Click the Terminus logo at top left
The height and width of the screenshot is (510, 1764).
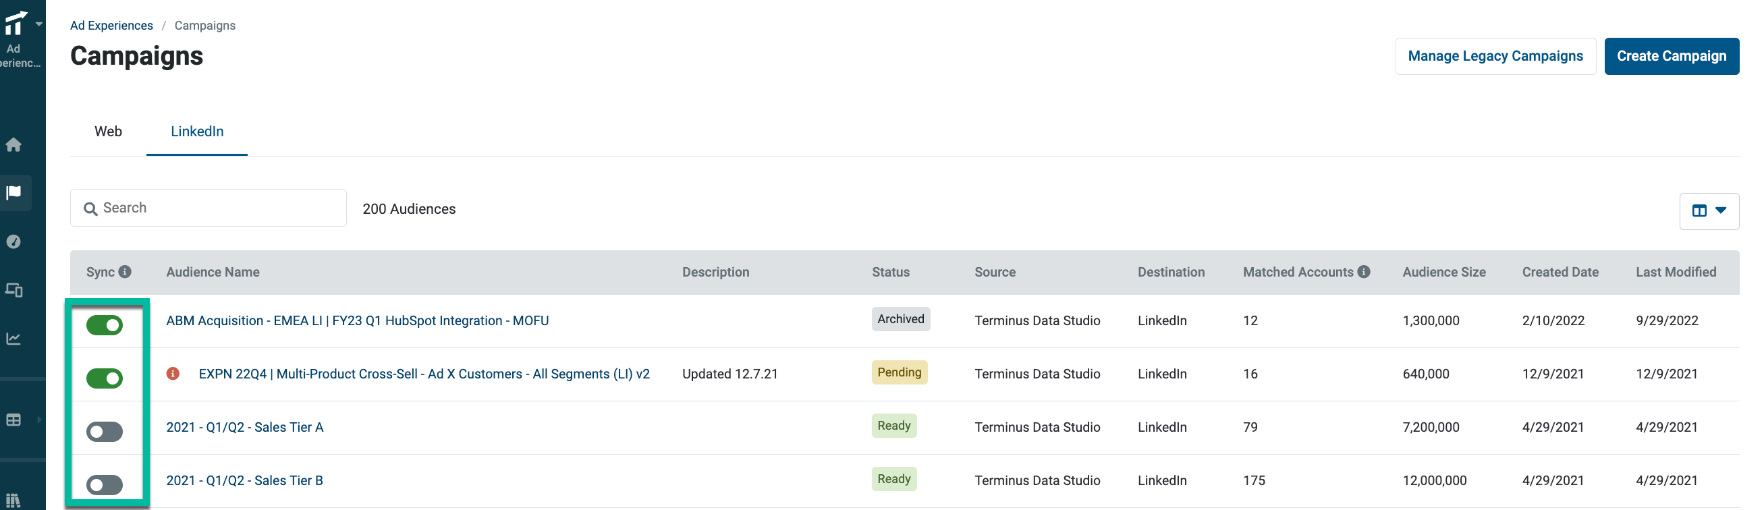coord(16,24)
